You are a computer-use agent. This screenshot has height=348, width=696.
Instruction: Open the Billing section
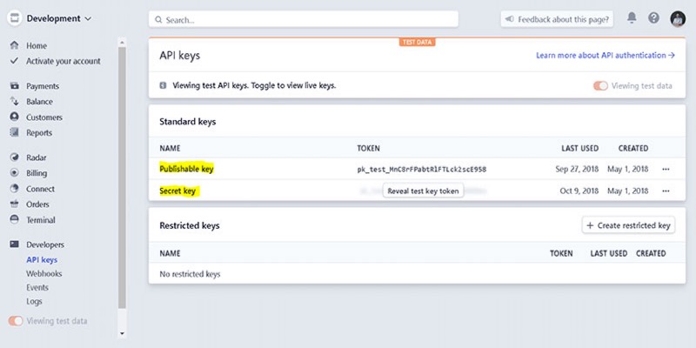click(37, 173)
